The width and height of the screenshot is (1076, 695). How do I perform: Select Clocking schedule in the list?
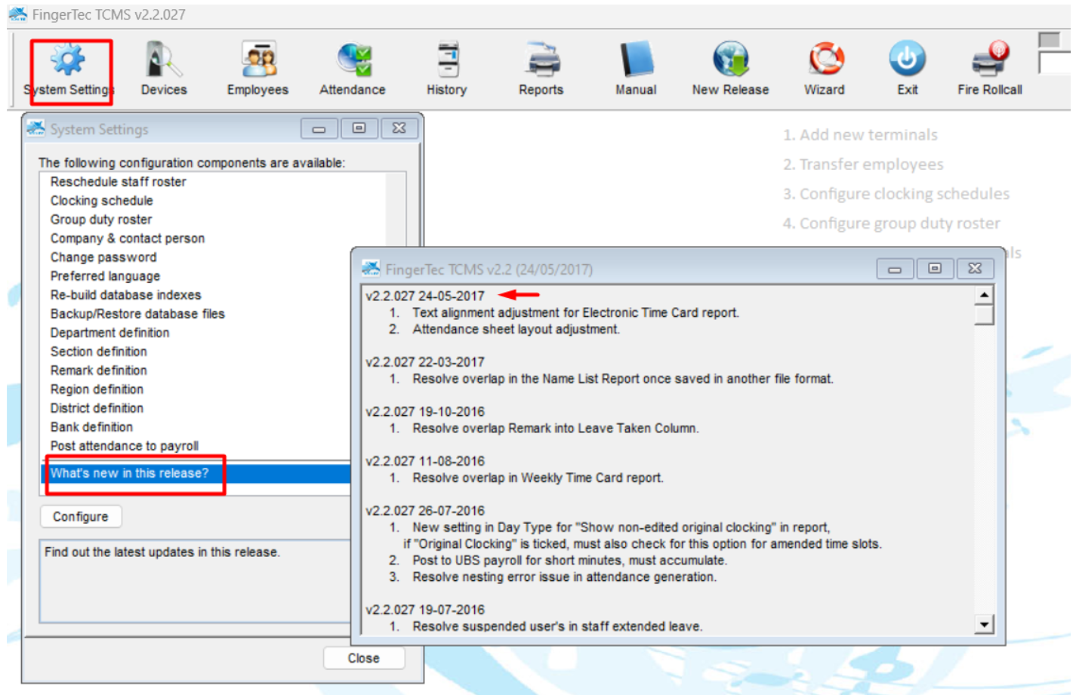[102, 201]
